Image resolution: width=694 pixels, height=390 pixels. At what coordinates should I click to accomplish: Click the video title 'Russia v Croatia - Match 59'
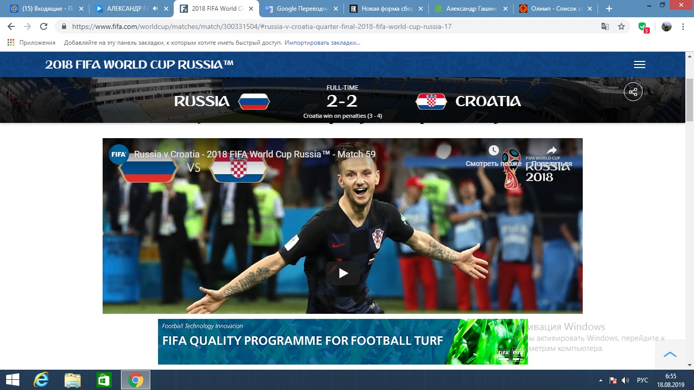(255, 154)
